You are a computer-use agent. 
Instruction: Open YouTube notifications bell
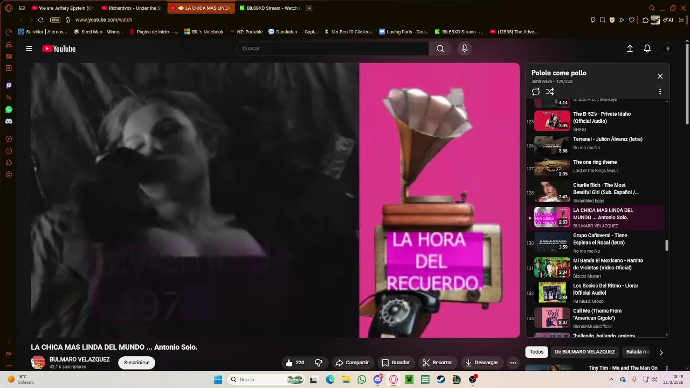pos(647,48)
